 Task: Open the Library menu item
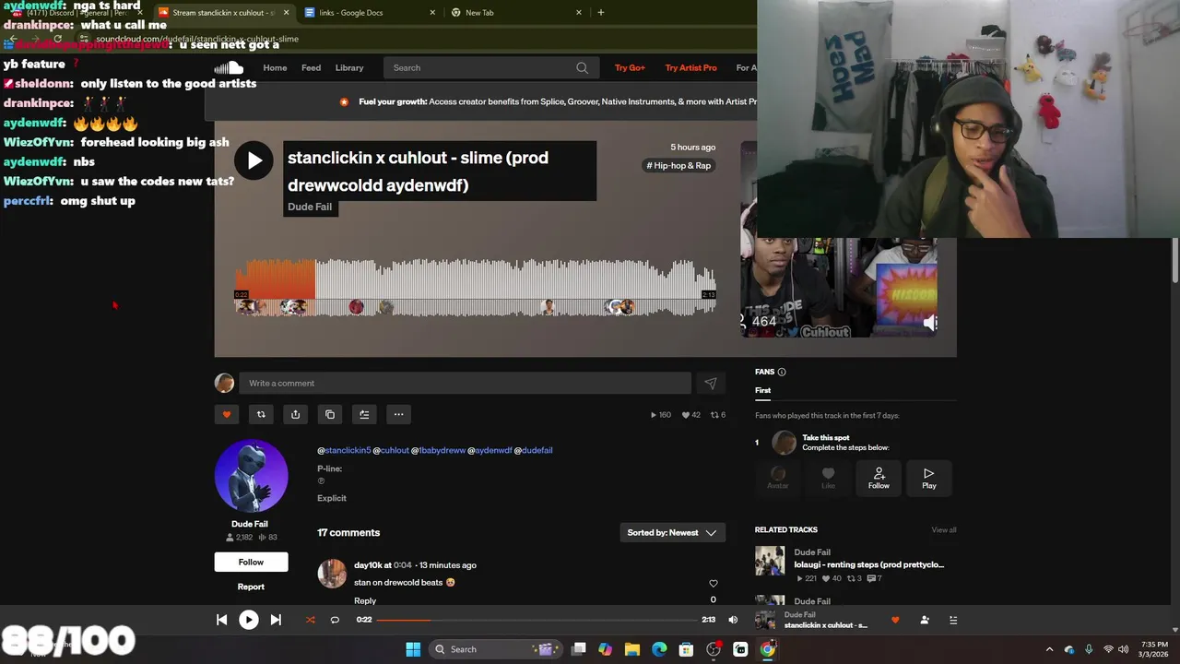(349, 67)
